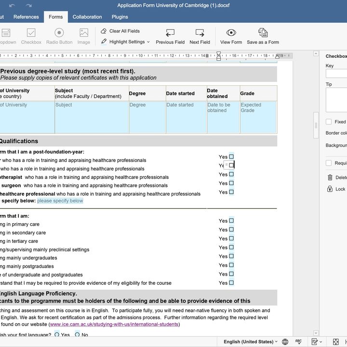347x347 pixels.
Task: Click the trash icon to delete the field
Action: coord(330,177)
